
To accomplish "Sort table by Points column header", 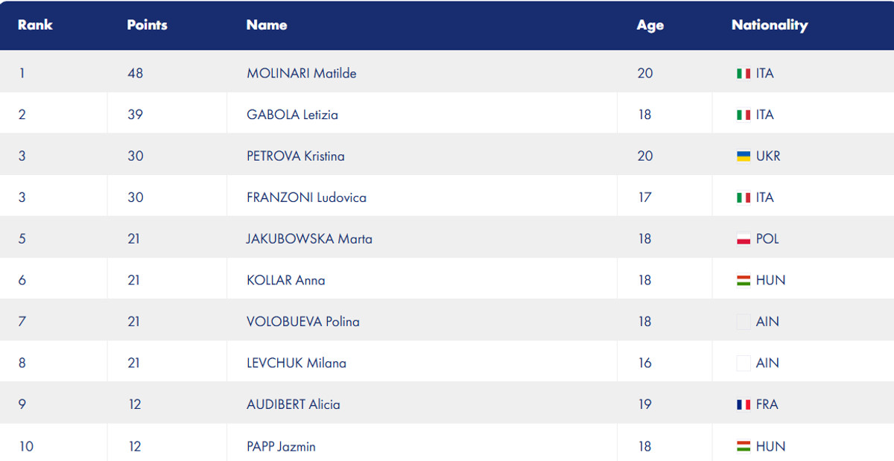I will [x=147, y=25].
